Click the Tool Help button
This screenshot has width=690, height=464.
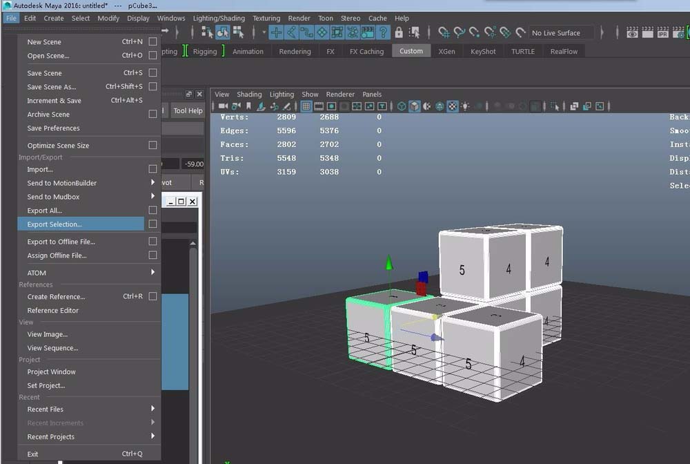point(187,110)
